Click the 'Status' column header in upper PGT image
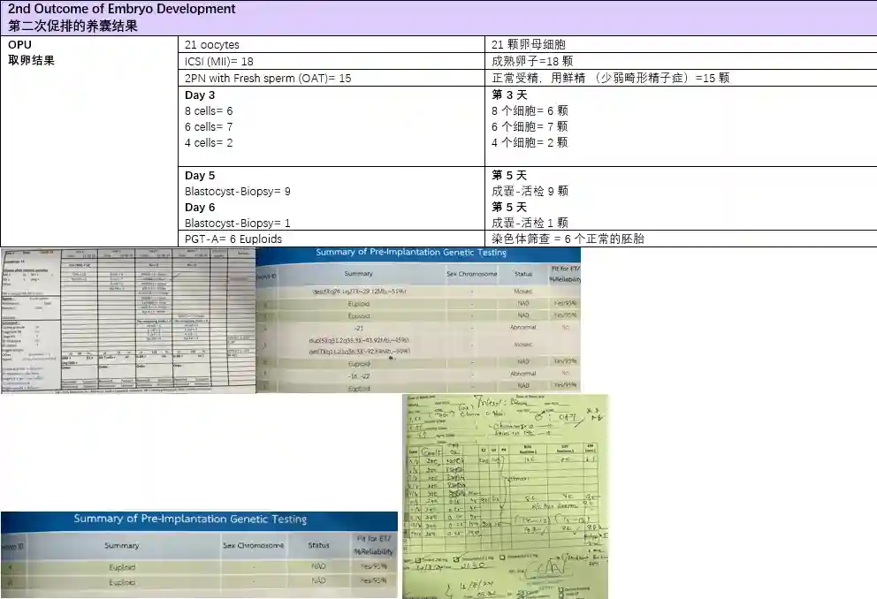 523,274
